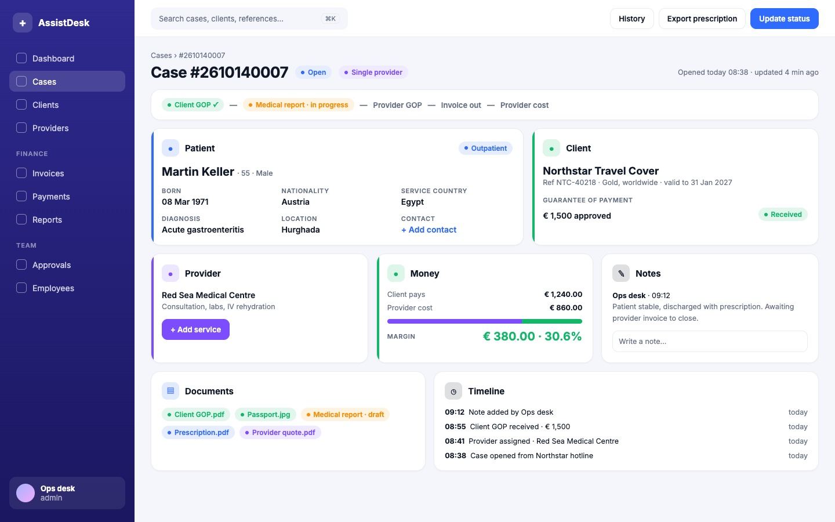Click the Client GOP completed step

tap(193, 105)
